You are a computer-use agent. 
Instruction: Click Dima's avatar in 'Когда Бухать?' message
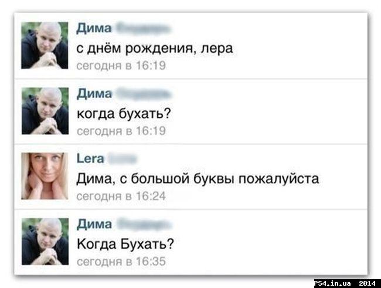(45, 242)
